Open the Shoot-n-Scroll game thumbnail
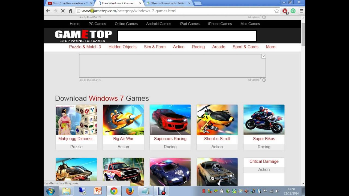This screenshot has height=196, width=349. point(217,120)
